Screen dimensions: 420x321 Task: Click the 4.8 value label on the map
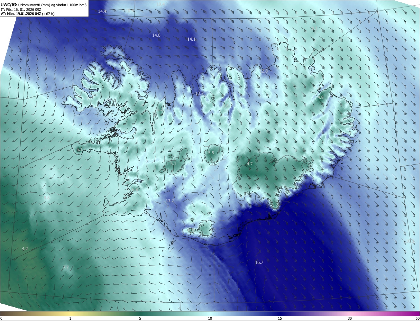coord(321,97)
